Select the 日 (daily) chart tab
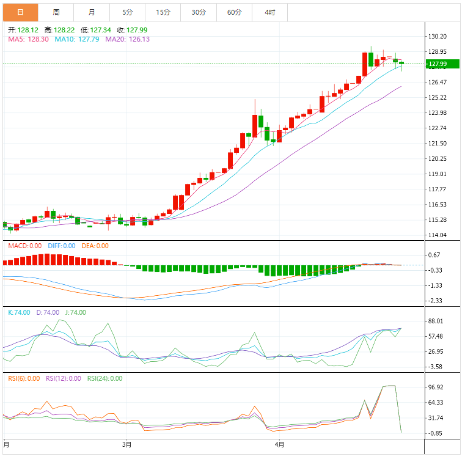Viewport: 465px width, 459px height. [20, 12]
